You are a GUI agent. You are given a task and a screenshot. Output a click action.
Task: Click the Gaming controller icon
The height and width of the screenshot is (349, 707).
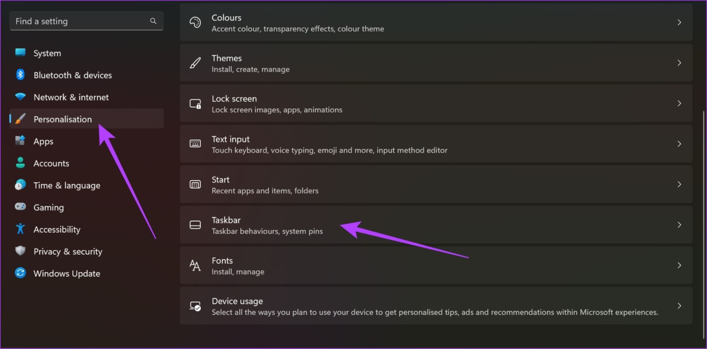click(20, 207)
